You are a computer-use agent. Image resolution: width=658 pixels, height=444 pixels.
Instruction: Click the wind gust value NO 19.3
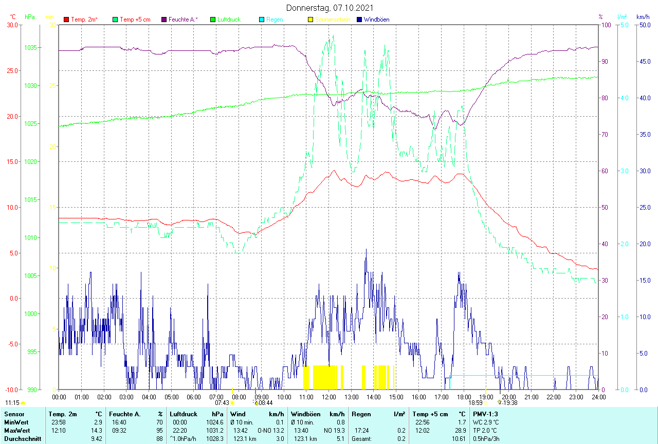334,431
